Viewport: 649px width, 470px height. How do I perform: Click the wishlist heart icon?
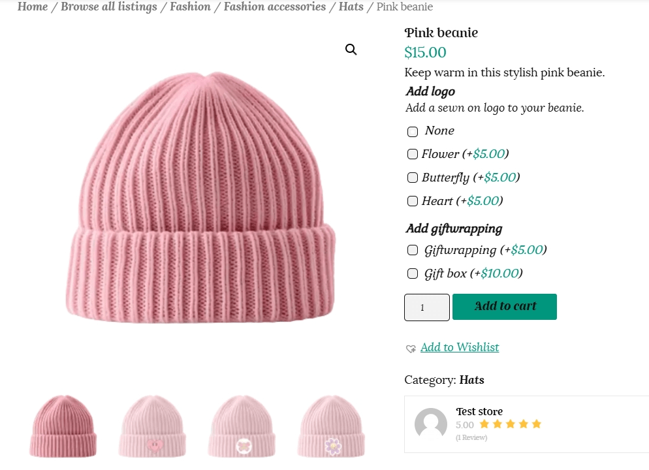coord(411,349)
